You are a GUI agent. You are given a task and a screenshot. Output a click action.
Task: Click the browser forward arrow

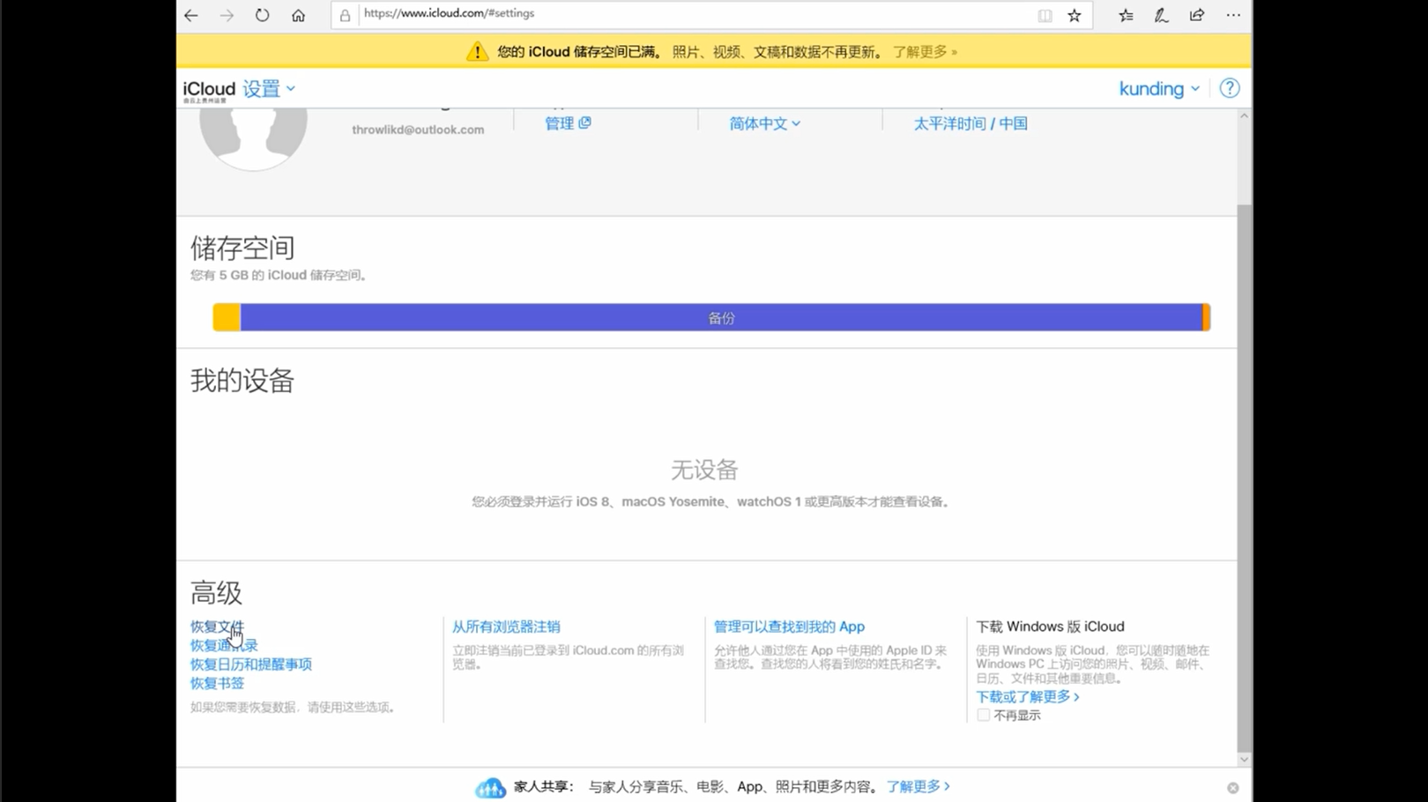[x=227, y=15]
